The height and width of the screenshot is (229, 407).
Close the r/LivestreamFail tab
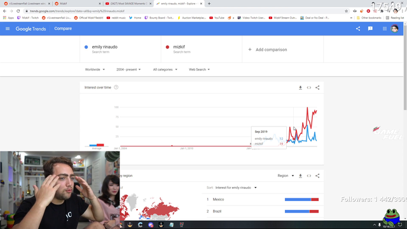click(49, 4)
